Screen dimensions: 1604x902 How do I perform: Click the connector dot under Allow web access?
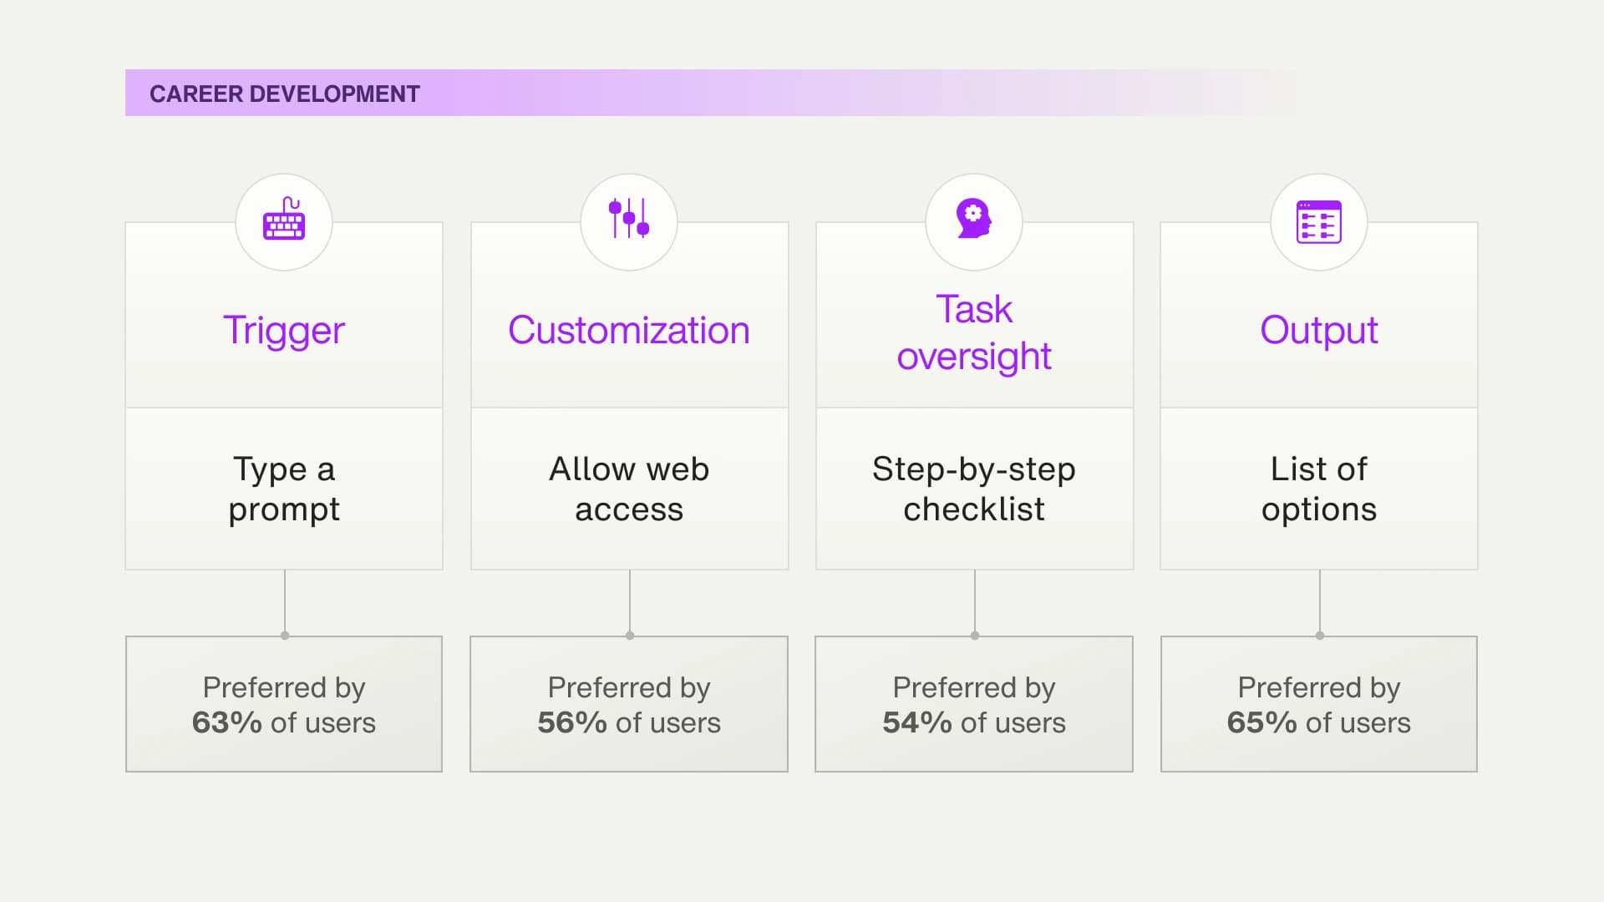point(630,636)
